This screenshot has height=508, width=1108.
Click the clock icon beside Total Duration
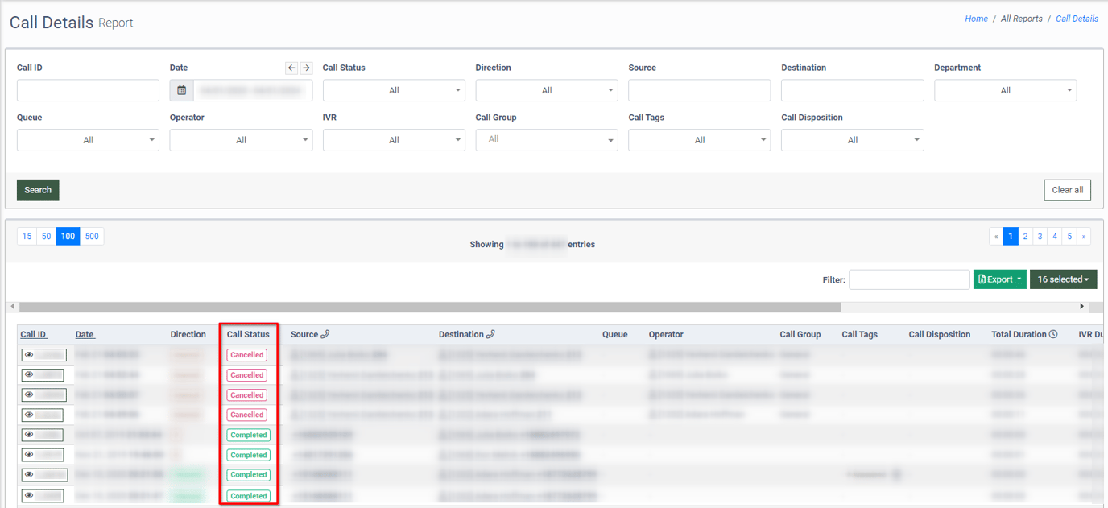point(1053,335)
